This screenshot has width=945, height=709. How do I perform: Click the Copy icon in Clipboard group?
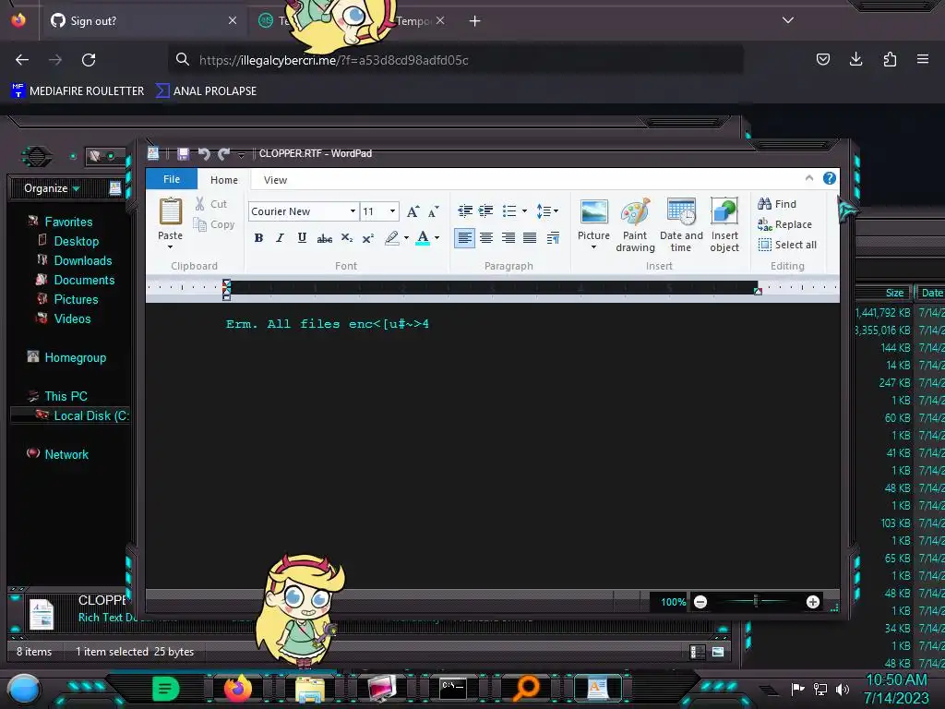pyautogui.click(x=199, y=224)
